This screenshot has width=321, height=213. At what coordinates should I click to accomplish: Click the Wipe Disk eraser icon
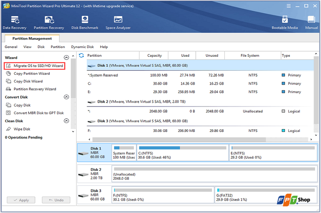pos(8,129)
